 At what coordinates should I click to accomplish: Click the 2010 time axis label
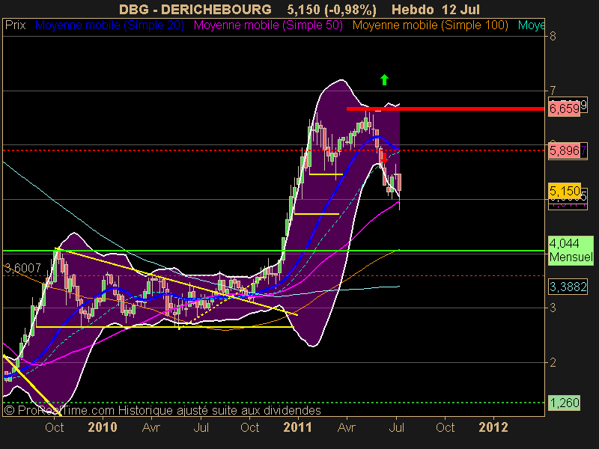click(103, 427)
